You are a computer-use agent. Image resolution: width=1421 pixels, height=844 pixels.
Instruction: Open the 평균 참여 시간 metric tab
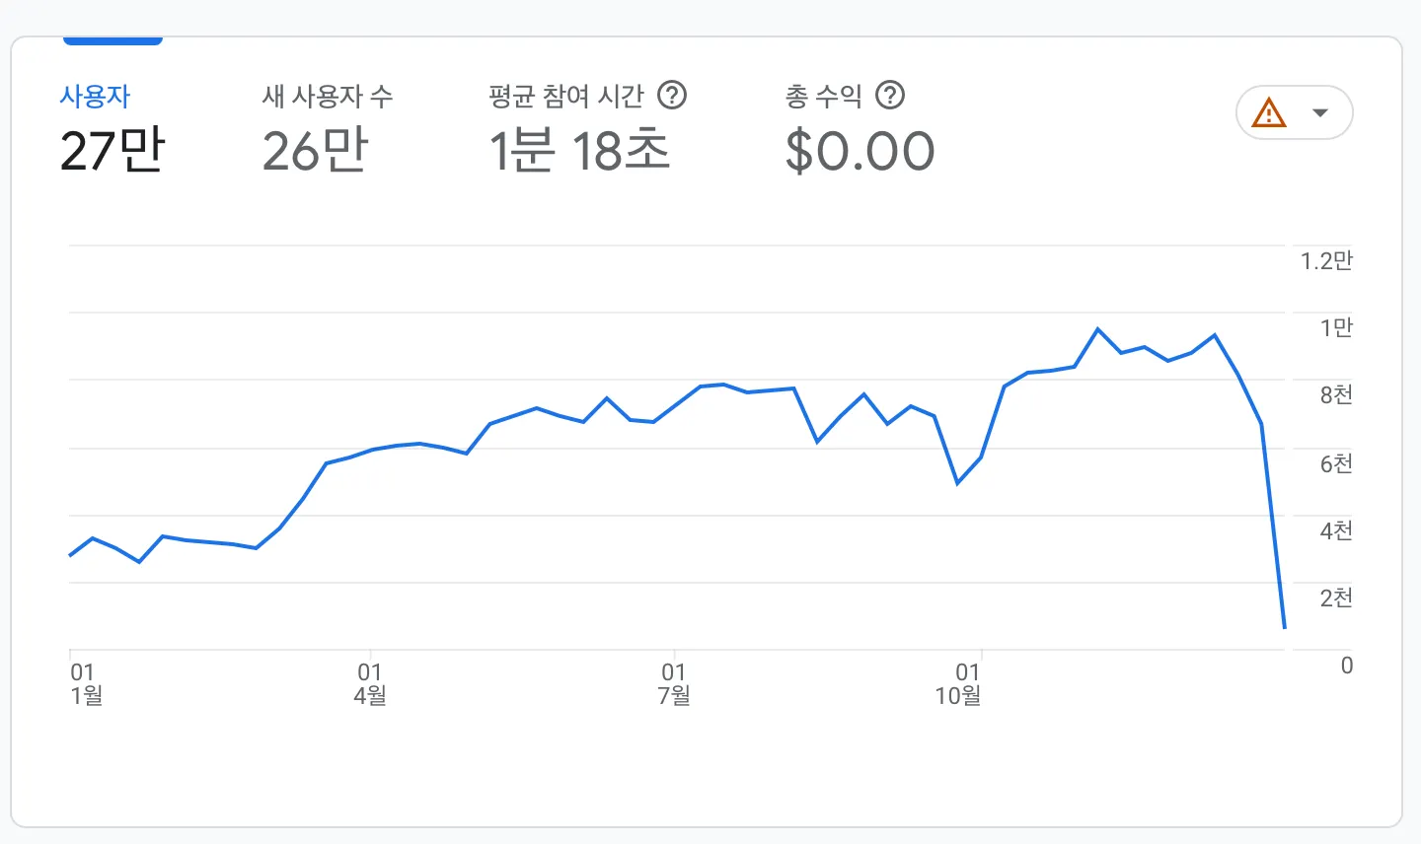566,97
